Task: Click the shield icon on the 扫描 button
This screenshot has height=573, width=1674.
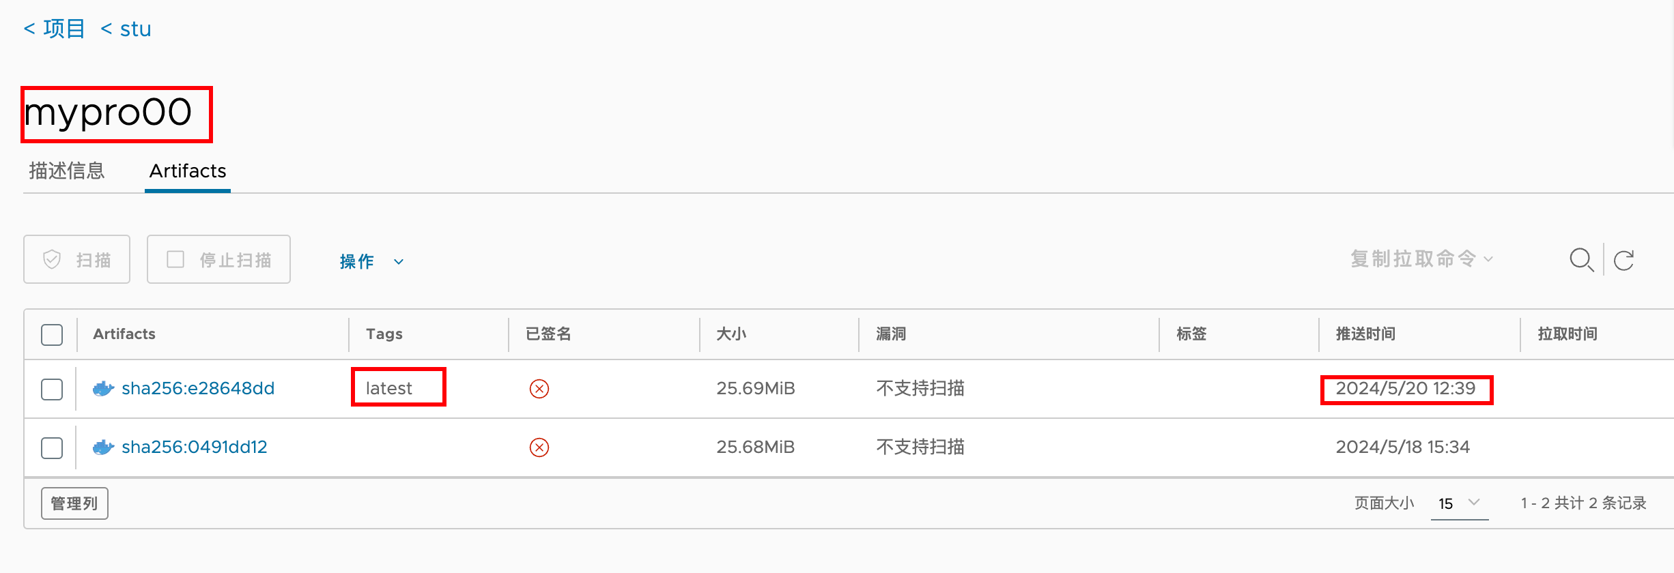Action: (x=52, y=259)
